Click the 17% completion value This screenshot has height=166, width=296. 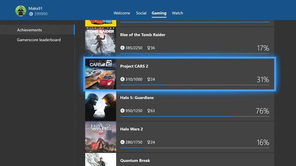point(263,48)
